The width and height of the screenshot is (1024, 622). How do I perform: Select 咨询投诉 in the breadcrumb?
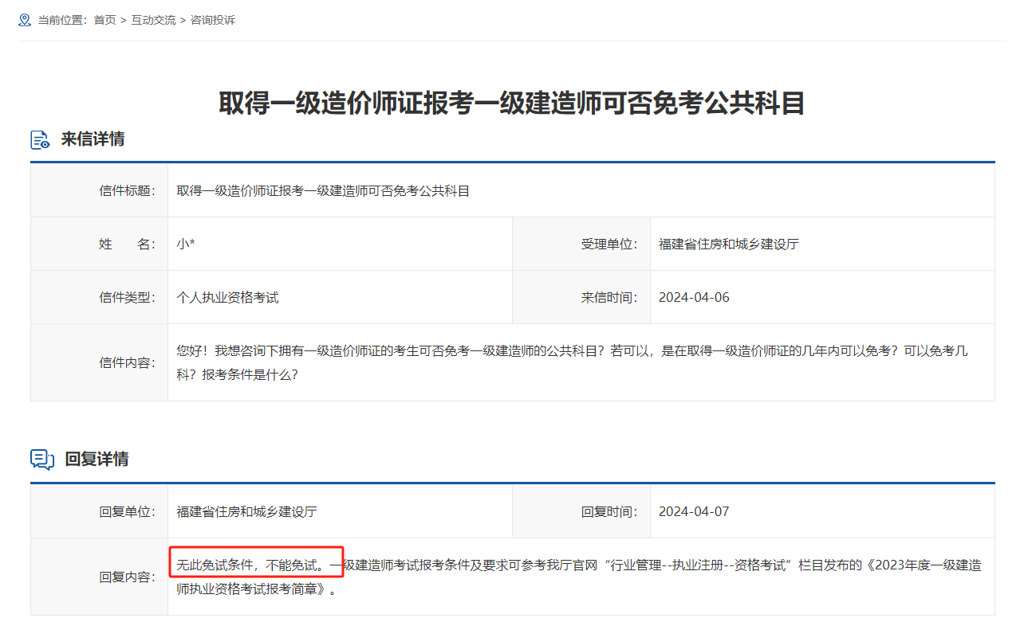pyautogui.click(x=212, y=20)
